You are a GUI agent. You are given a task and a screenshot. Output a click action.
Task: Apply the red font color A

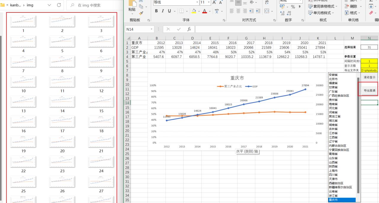(204, 11)
